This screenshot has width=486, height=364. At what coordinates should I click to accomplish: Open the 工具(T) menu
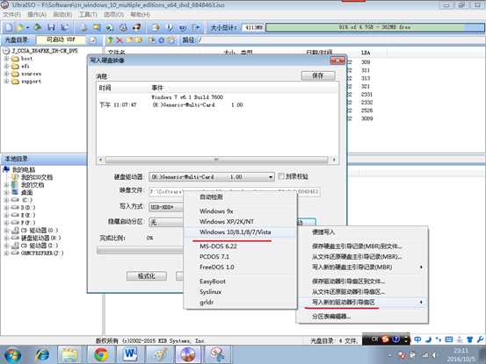pyautogui.click(x=88, y=15)
